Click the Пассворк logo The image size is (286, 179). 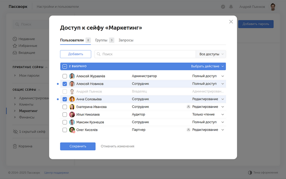[x=18, y=7]
